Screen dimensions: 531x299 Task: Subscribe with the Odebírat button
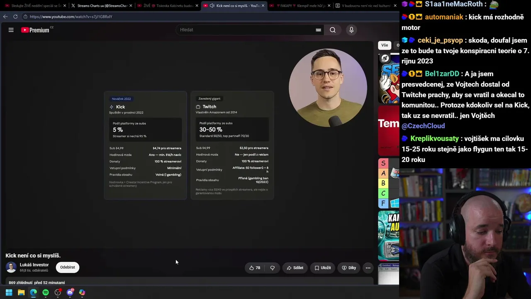(68, 267)
